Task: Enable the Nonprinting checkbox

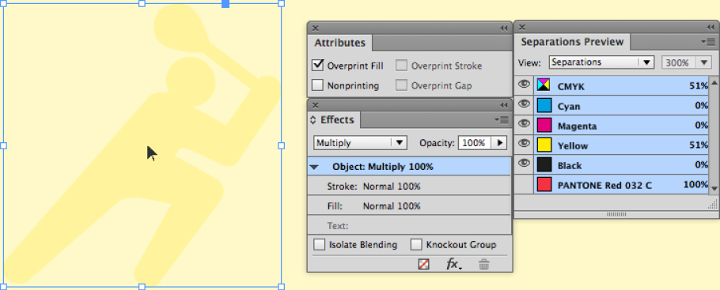Action: click(318, 85)
